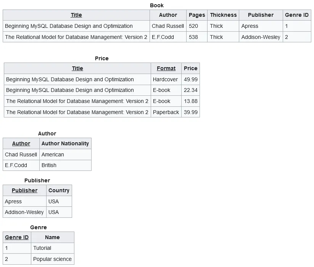Click the price 49.99 in Price table
The width and height of the screenshot is (314, 267).
click(190, 79)
